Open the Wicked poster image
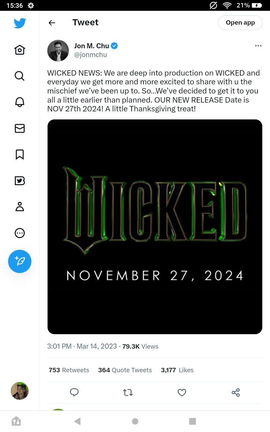This screenshot has width=270, height=432. pyautogui.click(x=155, y=227)
